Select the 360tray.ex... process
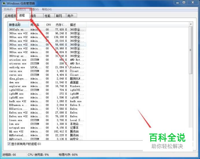The height and width of the screenshot is (159, 200). click(47, 56)
